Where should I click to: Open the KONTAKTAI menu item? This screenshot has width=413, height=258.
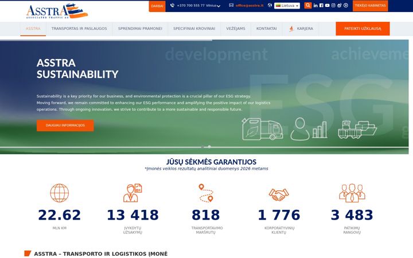coord(266,29)
